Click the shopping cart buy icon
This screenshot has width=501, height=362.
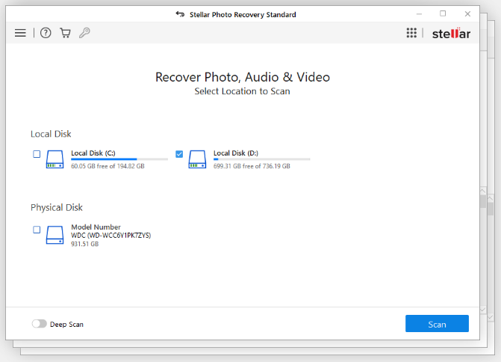[65, 33]
